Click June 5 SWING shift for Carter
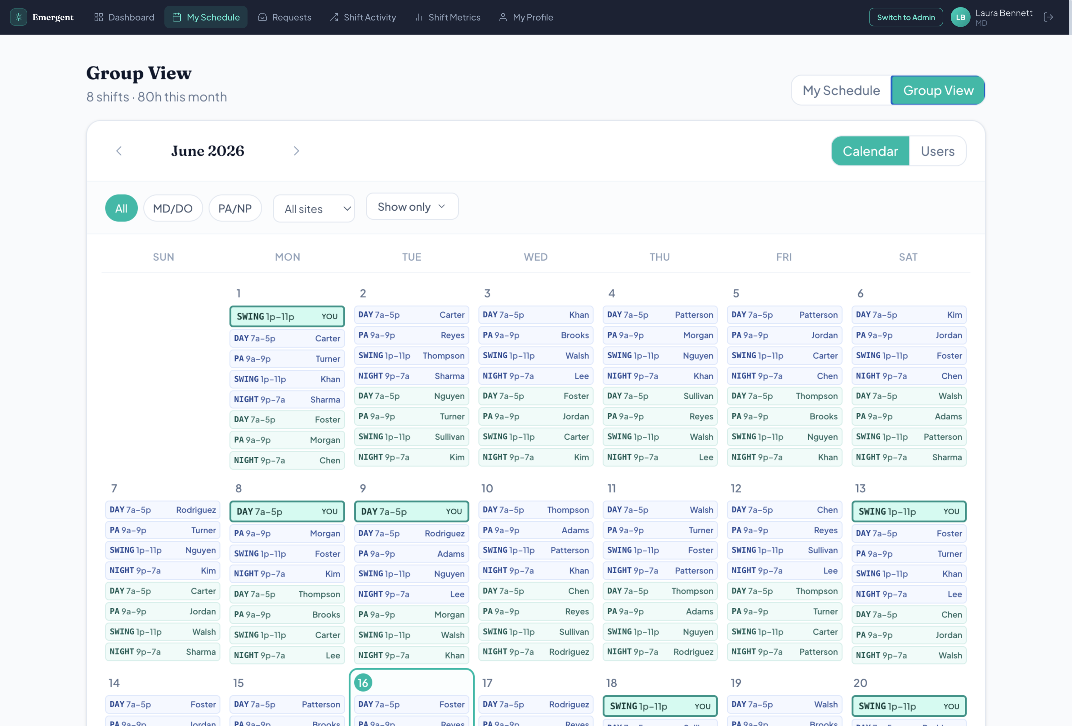 coord(784,356)
